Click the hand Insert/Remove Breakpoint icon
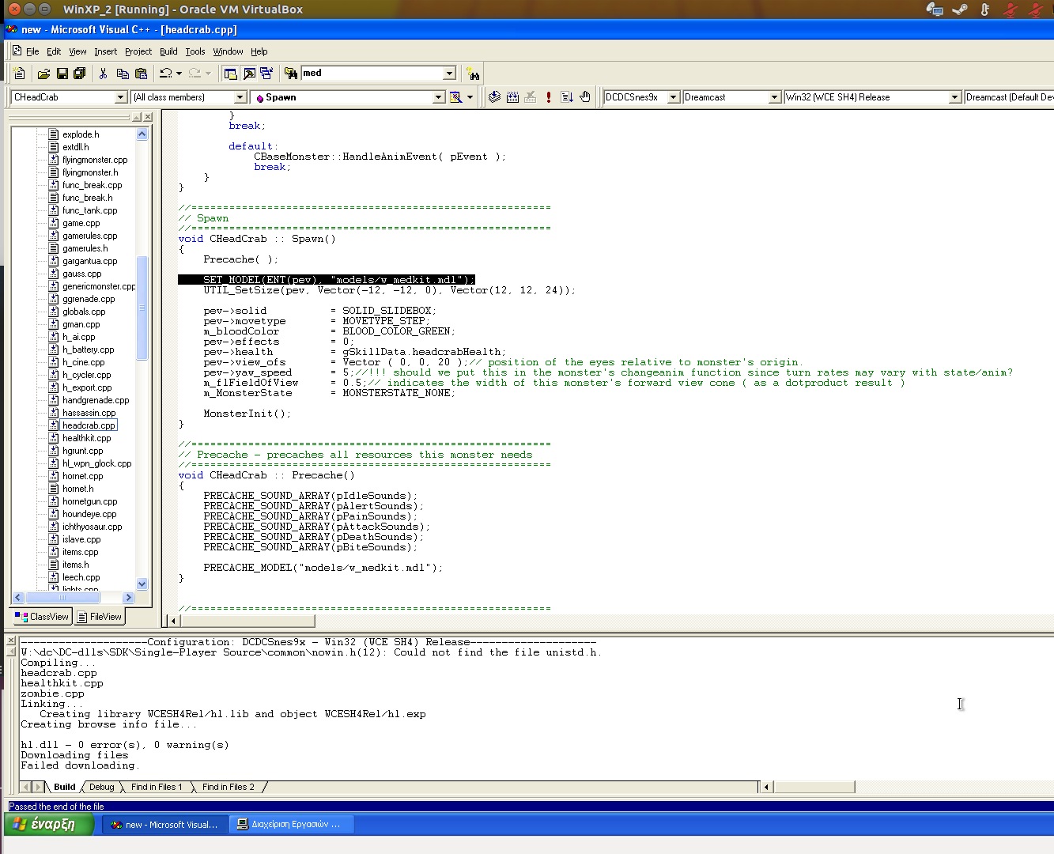Screen dimensions: 1054x854 pos(585,97)
